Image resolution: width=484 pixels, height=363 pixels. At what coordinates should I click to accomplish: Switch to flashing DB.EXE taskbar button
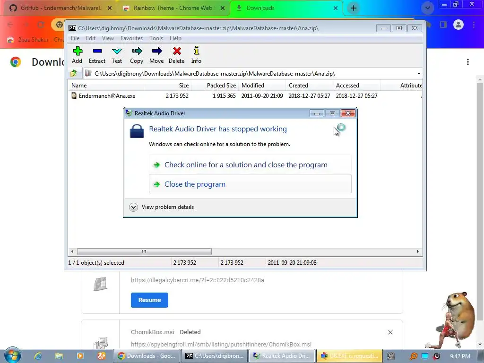349,356
